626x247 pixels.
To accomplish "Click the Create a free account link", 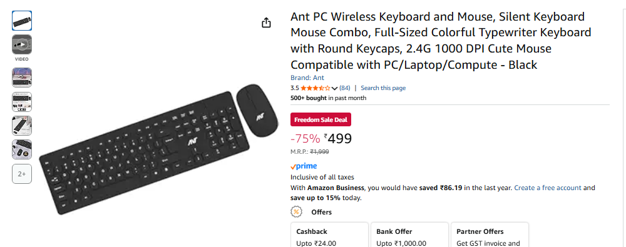I will coord(547,188).
